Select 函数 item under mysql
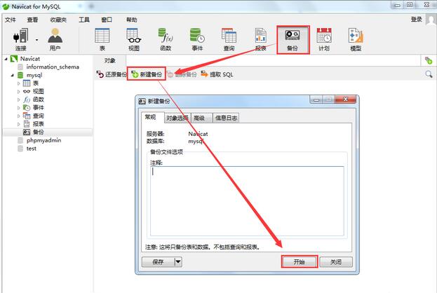The image size is (437, 293). [34, 100]
